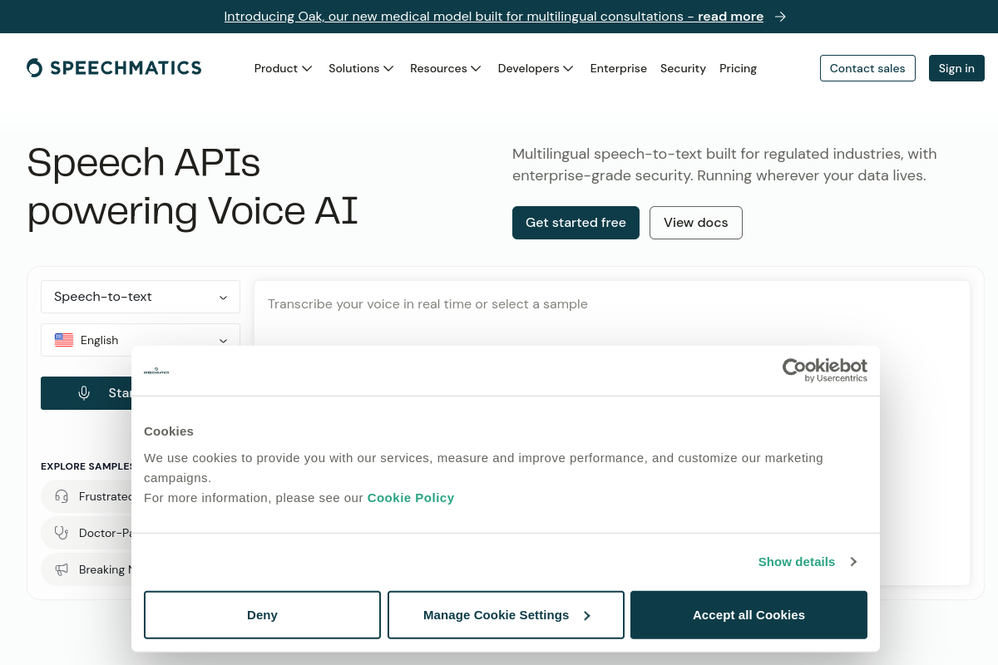The width and height of the screenshot is (998, 665).
Task: Click the megaphone icon for Breaking News sample
Action: (x=62, y=569)
